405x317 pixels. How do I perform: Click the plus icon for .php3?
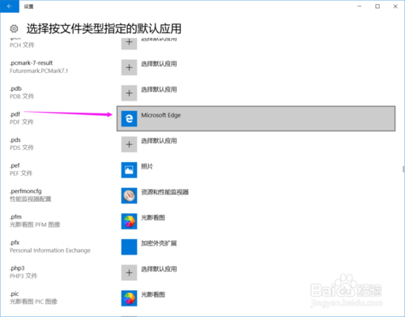click(129, 272)
